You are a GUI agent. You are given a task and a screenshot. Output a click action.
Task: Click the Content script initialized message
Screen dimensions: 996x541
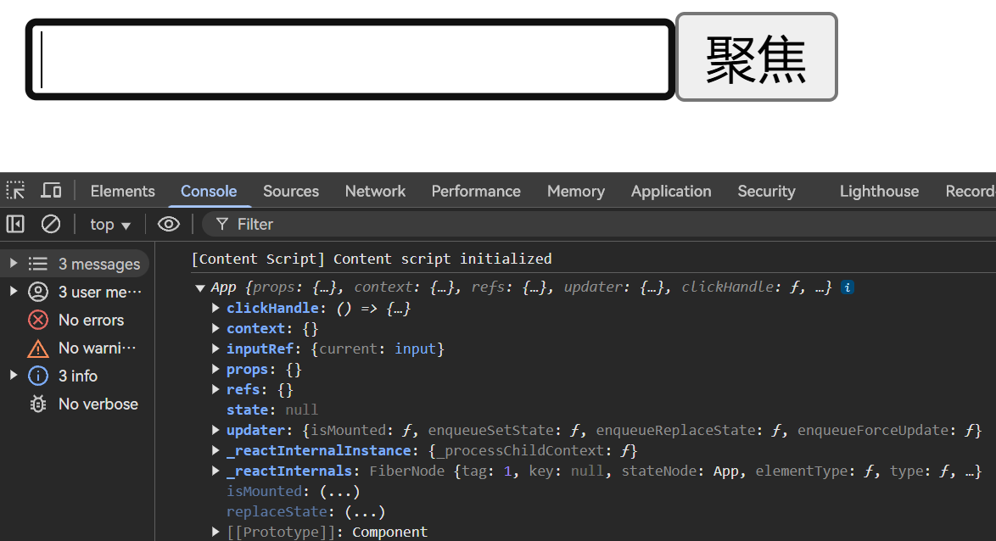tap(372, 259)
